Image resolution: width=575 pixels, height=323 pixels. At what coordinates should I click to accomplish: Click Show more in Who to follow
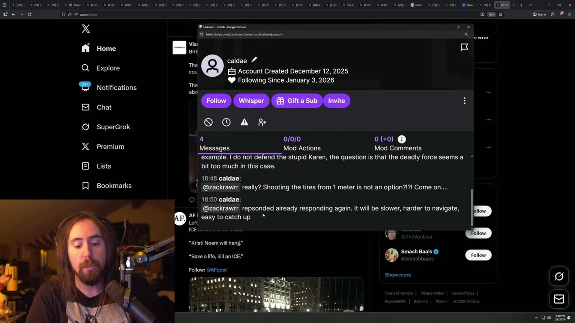click(x=398, y=275)
